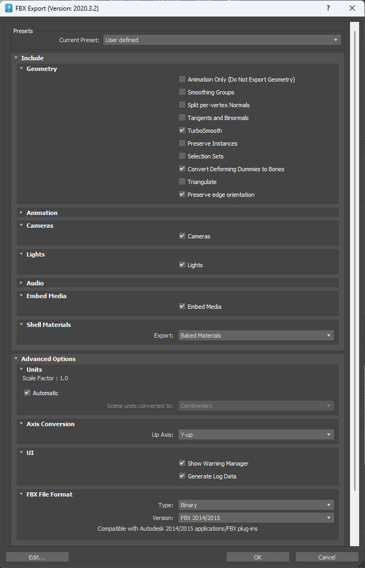Screen dimensions: 365x568
Task: Toggle the Embed Media checkbox
Action: point(182,307)
